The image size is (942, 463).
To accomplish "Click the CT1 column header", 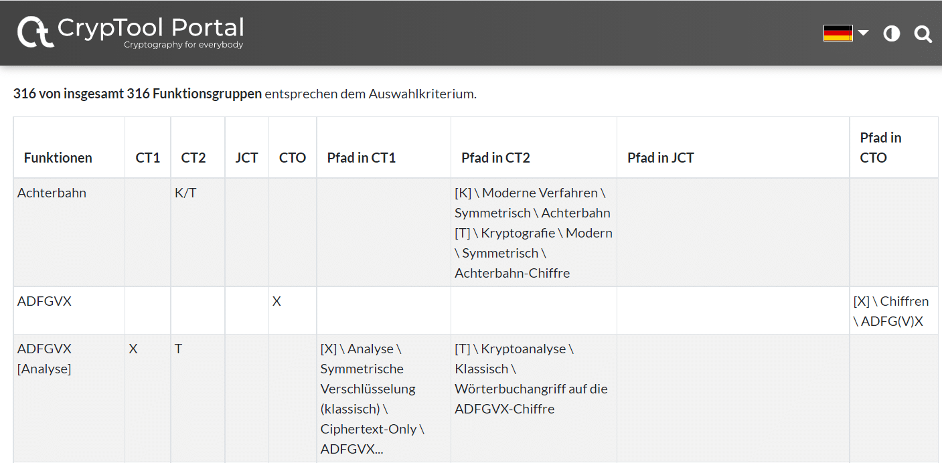I will pos(148,158).
